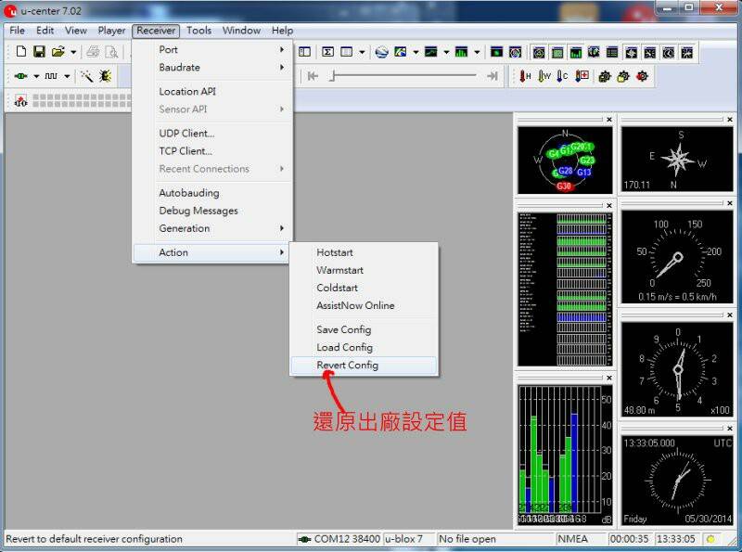The height and width of the screenshot is (552, 742).
Task: Click the Hotstart thermometer H icon
Action: (x=525, y=76)
